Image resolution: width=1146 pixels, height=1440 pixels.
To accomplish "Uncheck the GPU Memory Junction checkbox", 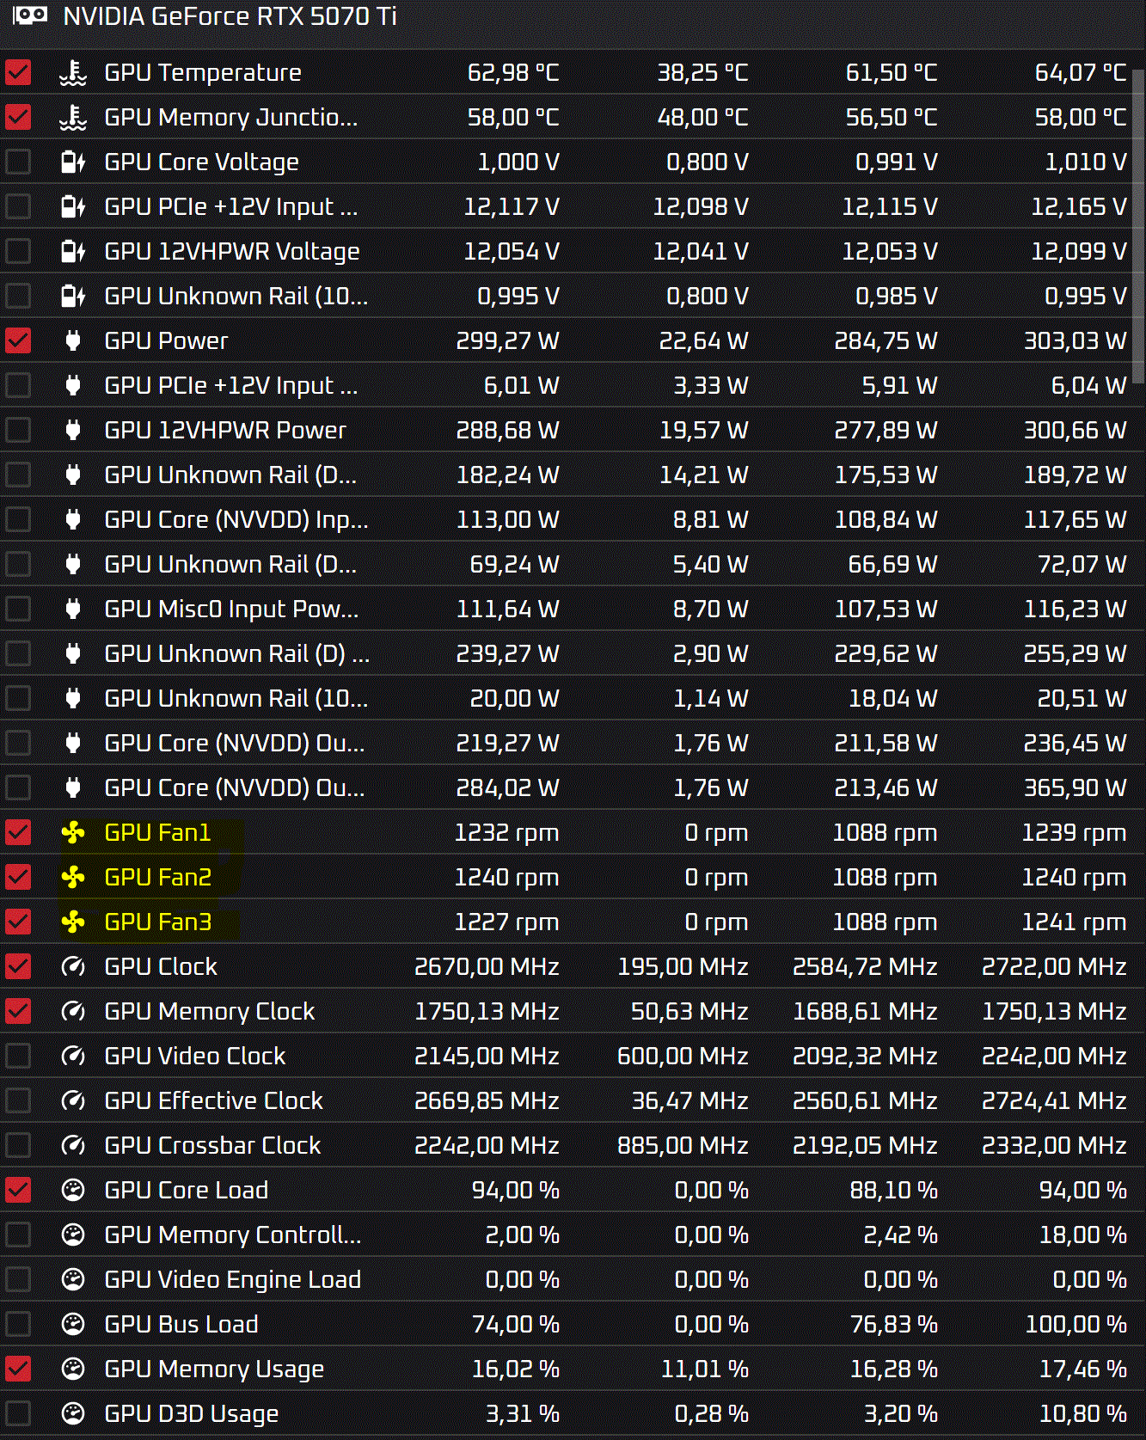I will 18,117.
